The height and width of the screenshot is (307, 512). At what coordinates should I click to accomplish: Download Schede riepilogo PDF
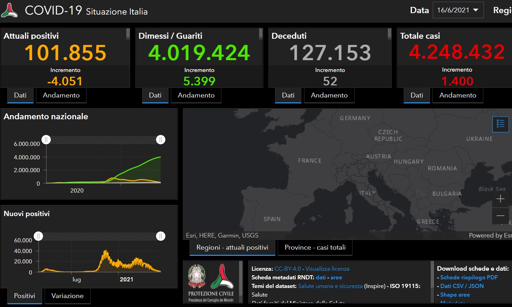coord(469,277)
